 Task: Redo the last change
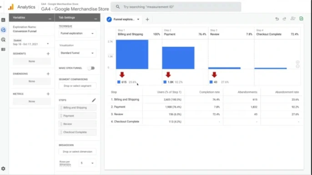(284, 19)
